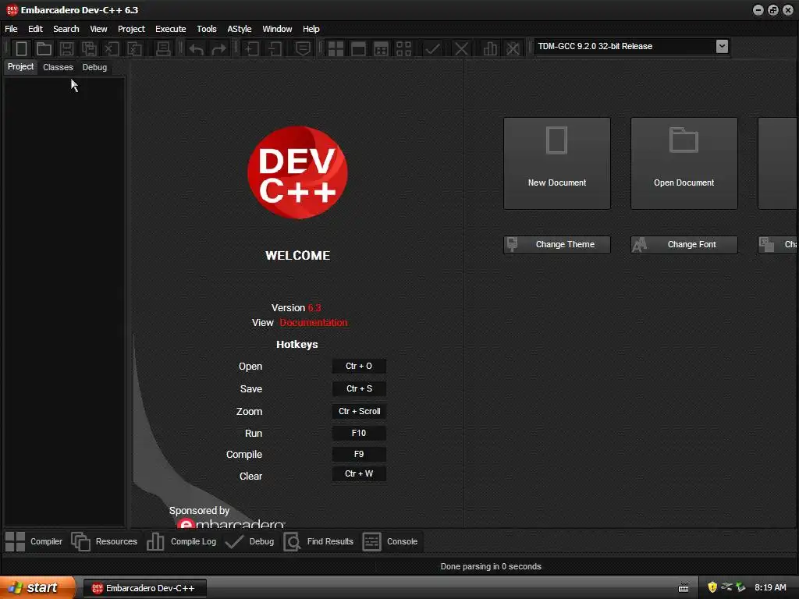Click the Close file toolbar icon
Image resolution: width=799 pixels, height=599 pixels.
coord(112,48)
